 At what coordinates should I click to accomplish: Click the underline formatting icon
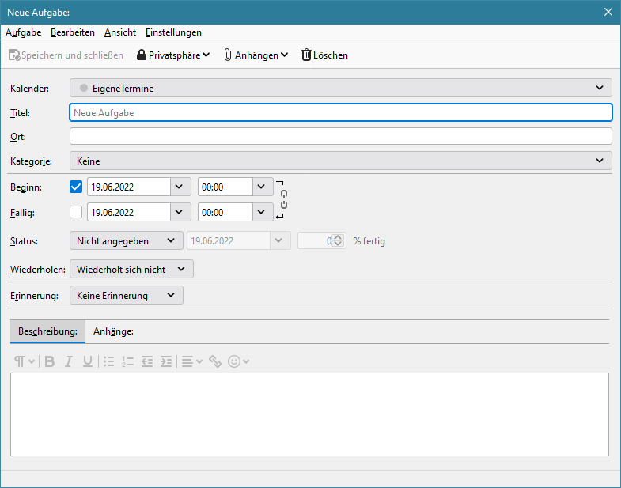pyautogui.click(x=88, y=361)
